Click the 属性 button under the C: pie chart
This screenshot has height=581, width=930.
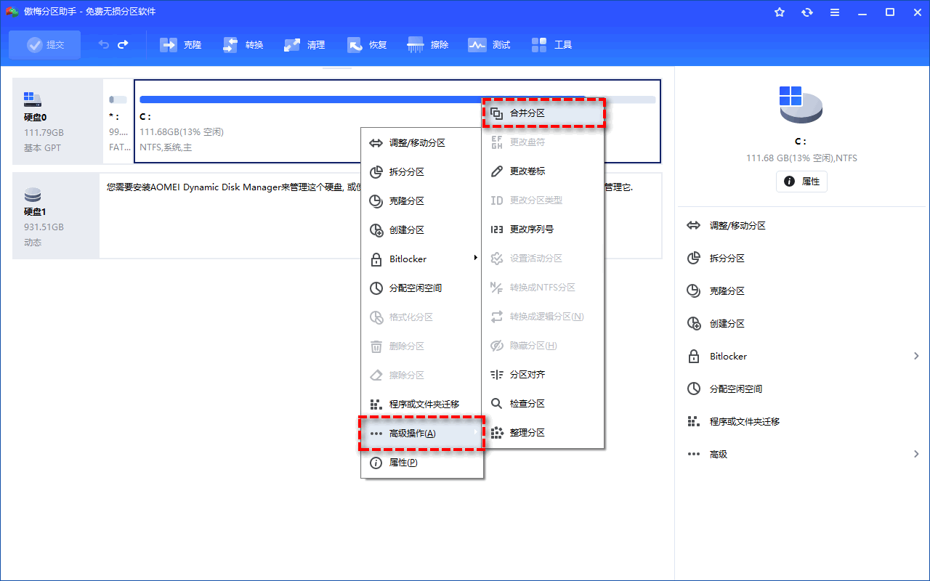pos(801,182)
